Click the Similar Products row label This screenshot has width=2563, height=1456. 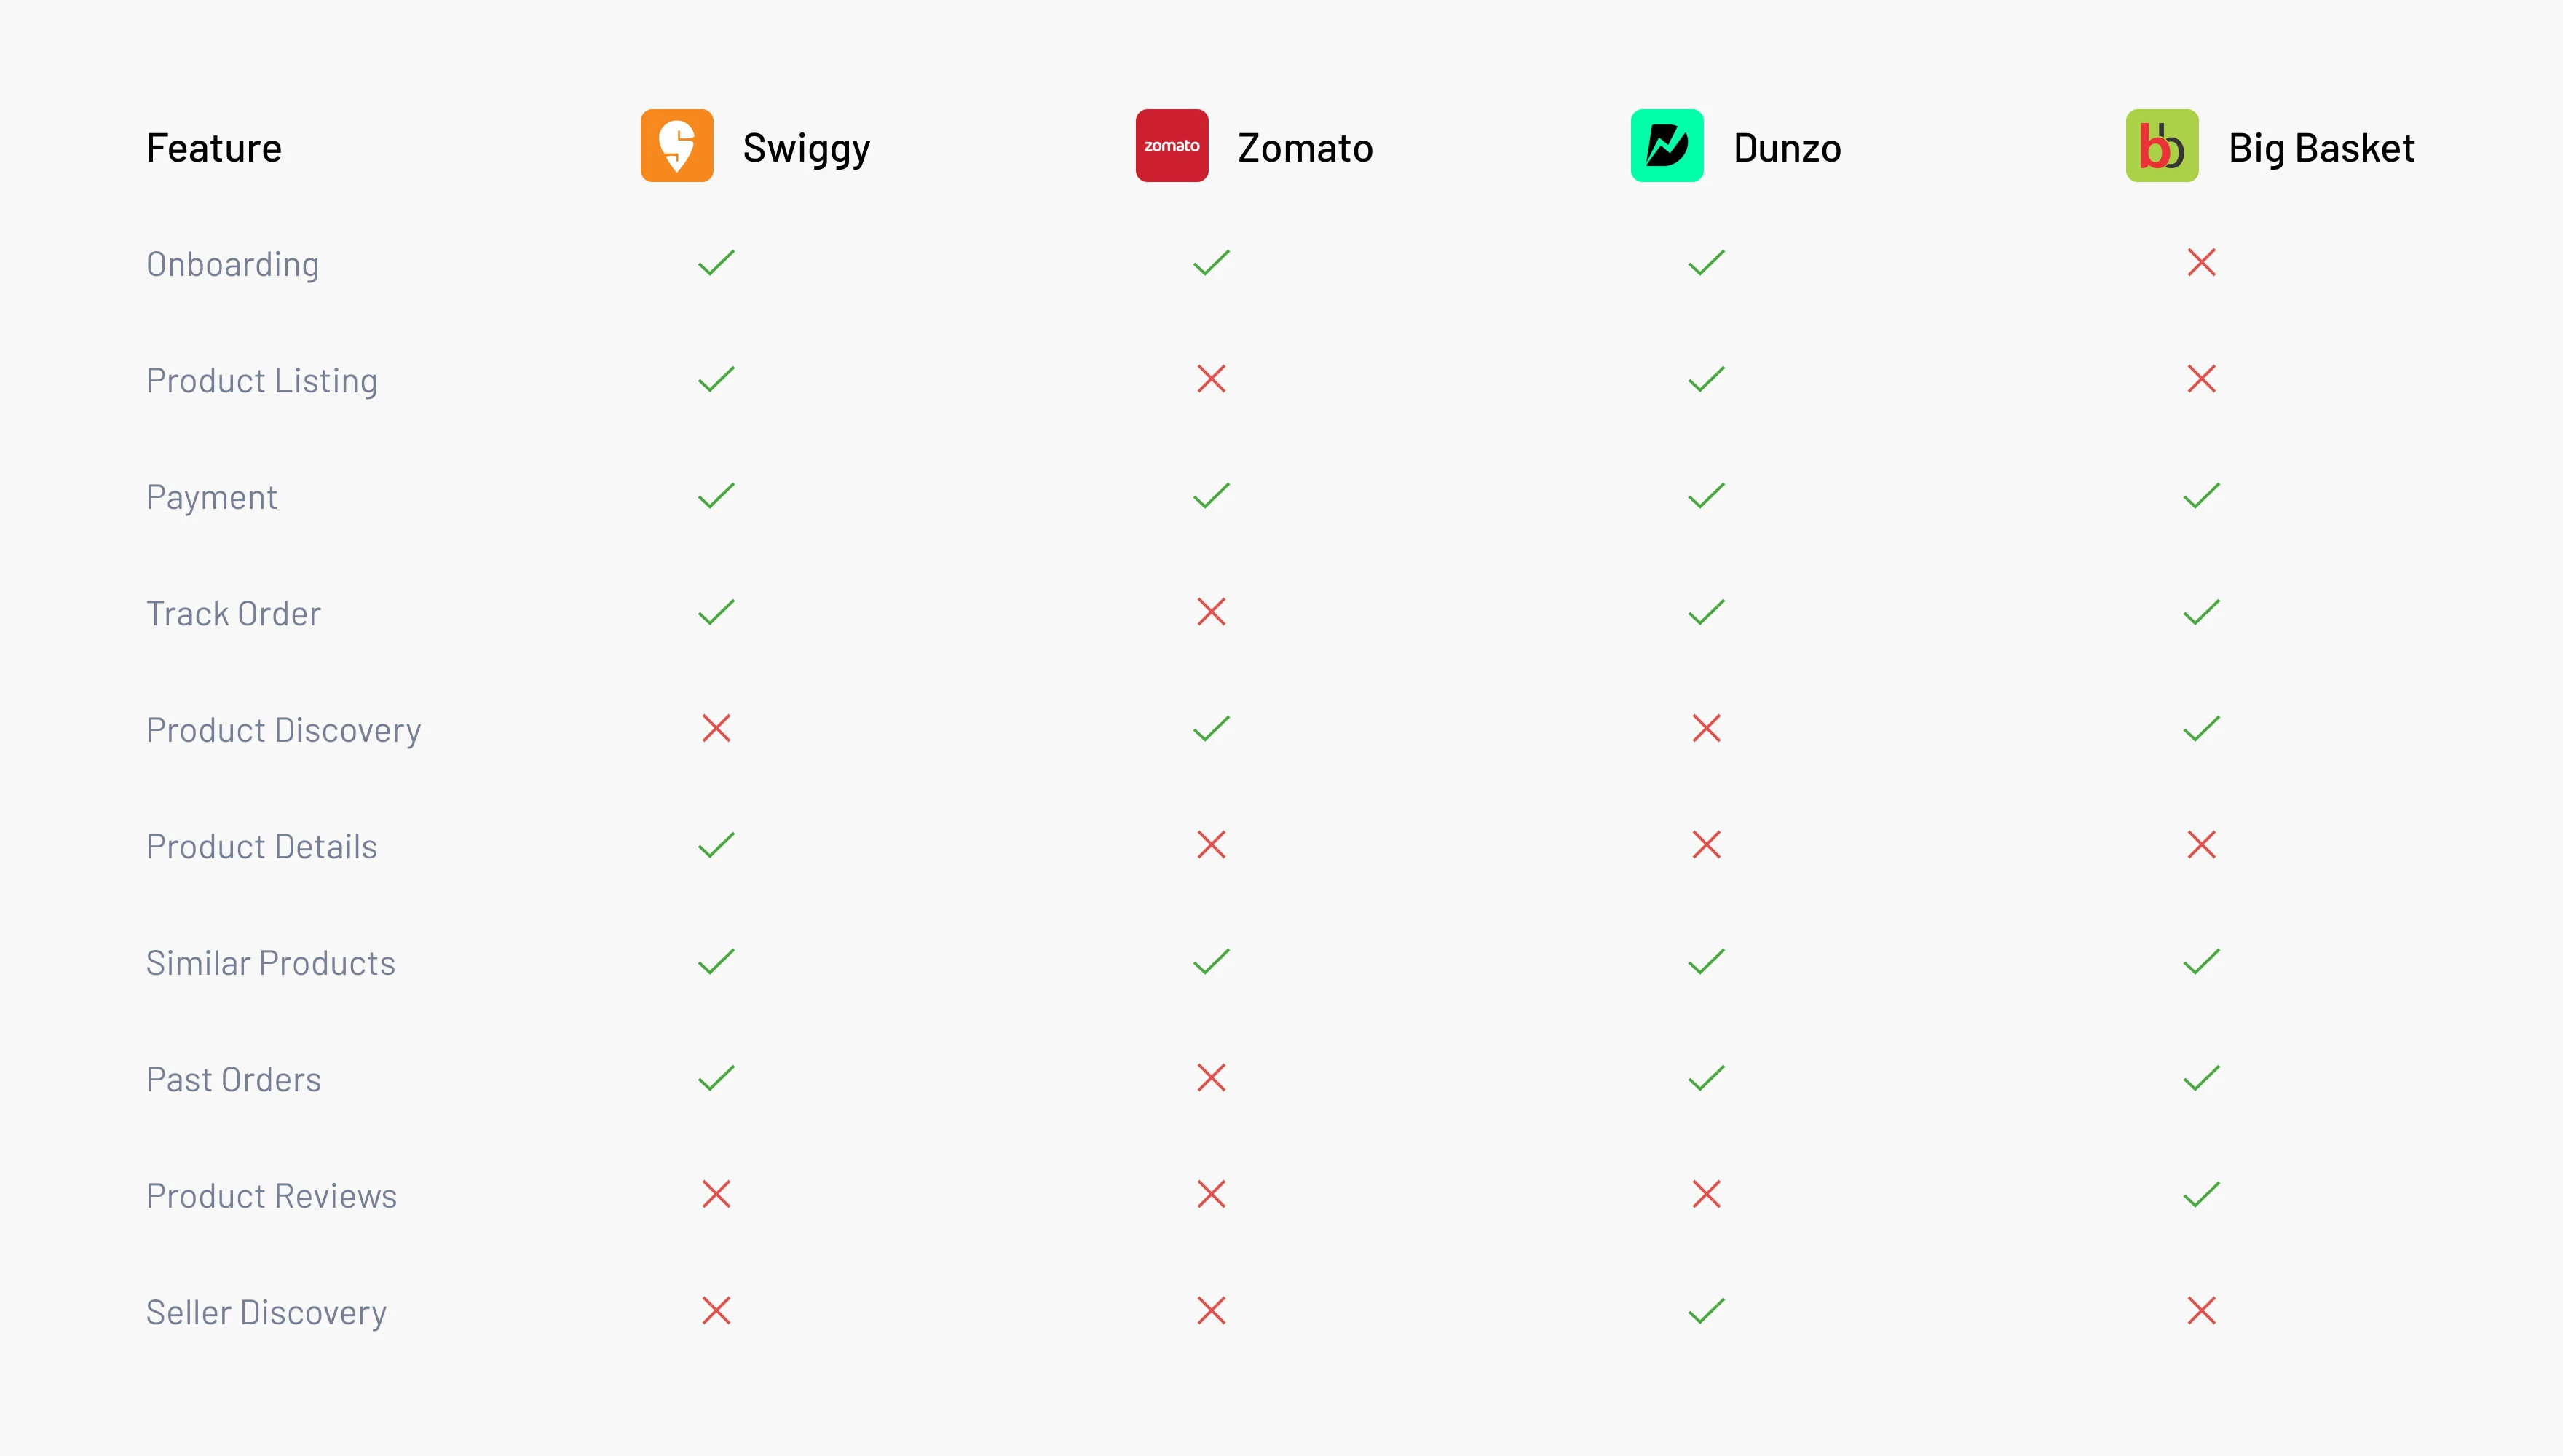pos(271,963)
